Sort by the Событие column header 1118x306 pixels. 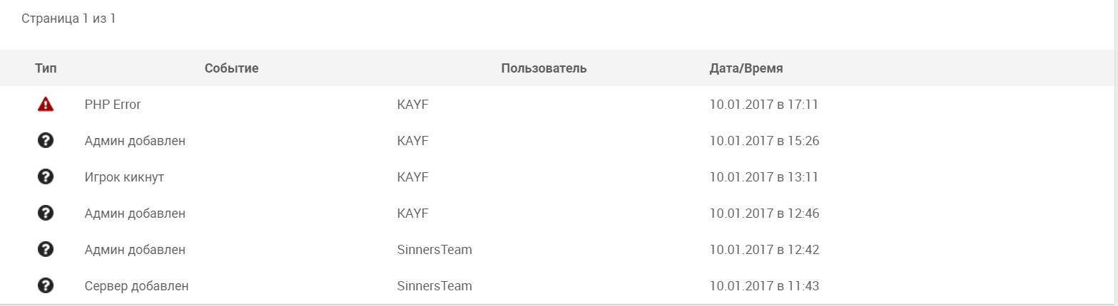[x=231, y=68]
